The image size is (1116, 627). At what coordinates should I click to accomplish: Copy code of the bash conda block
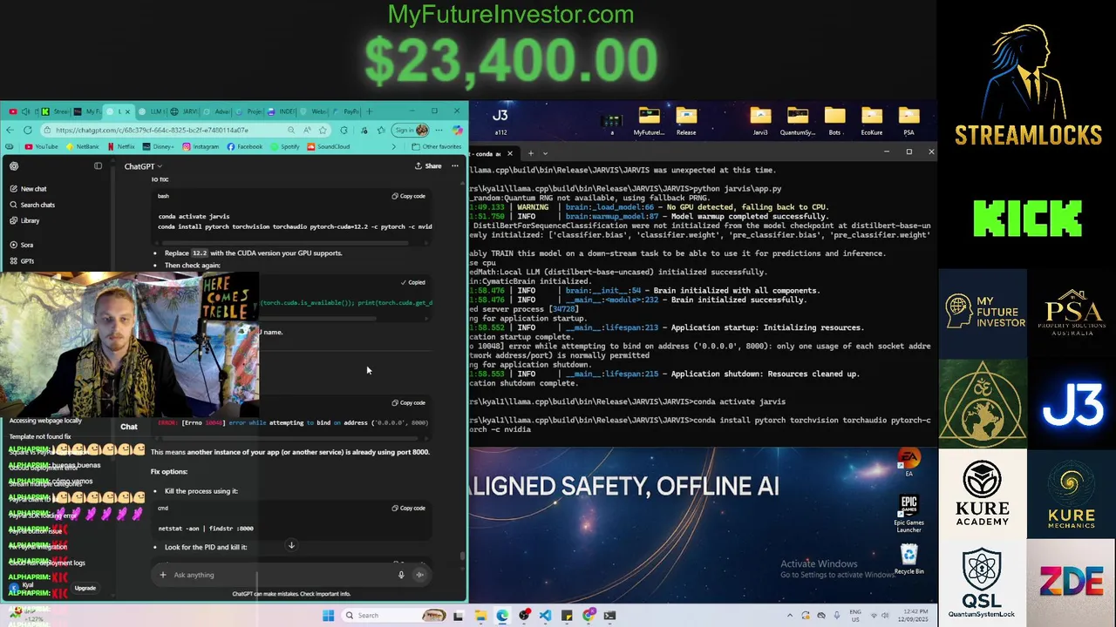coord(408,196)
